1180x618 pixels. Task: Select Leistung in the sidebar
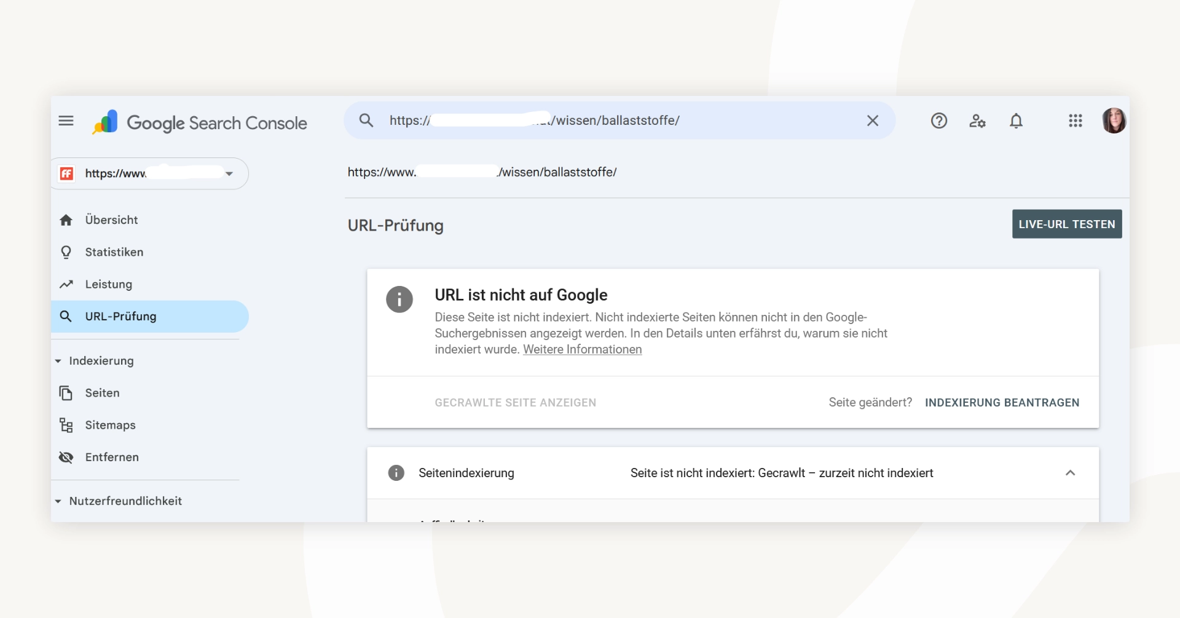pyautogui.click(x=109, y=284)
